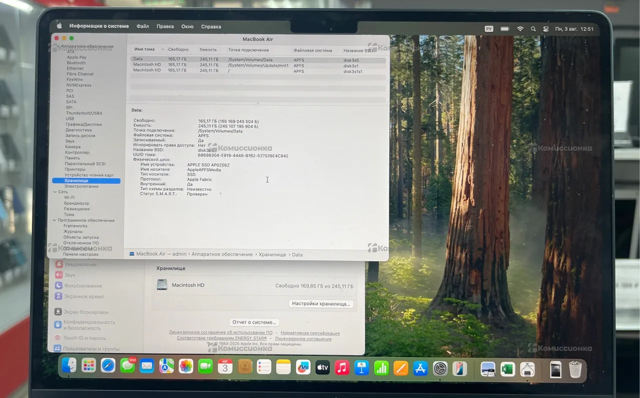Open Reminders from the Dock
This screenshot has width=640, height=398.
[264, 367]
